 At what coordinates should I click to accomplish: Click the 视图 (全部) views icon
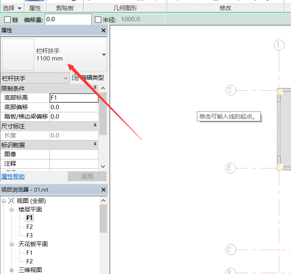[11, 201]
